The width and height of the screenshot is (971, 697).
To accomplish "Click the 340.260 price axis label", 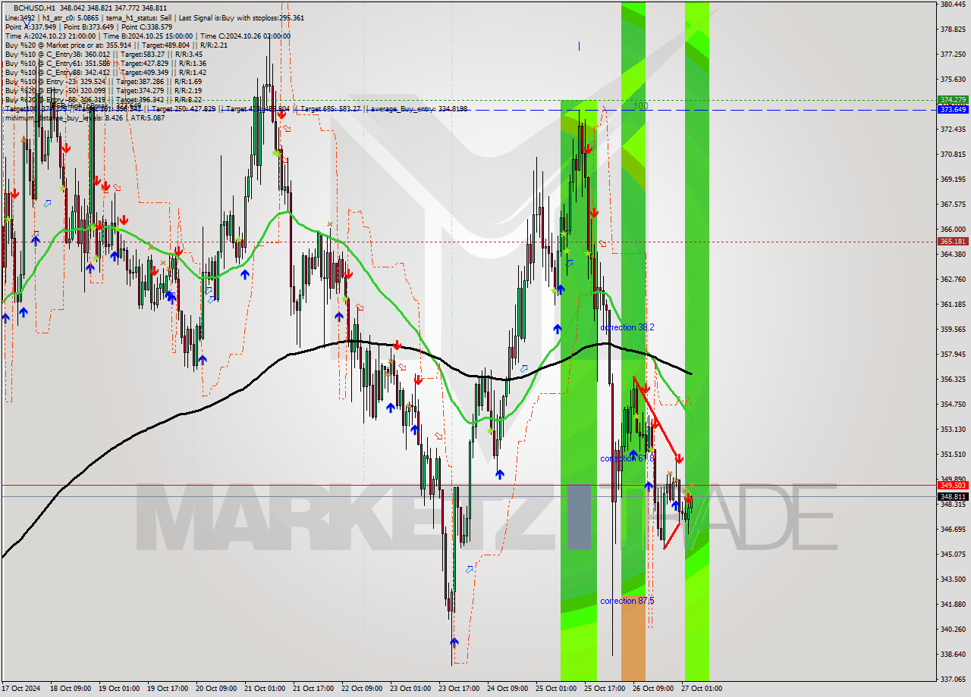I will tap(953, 630).
